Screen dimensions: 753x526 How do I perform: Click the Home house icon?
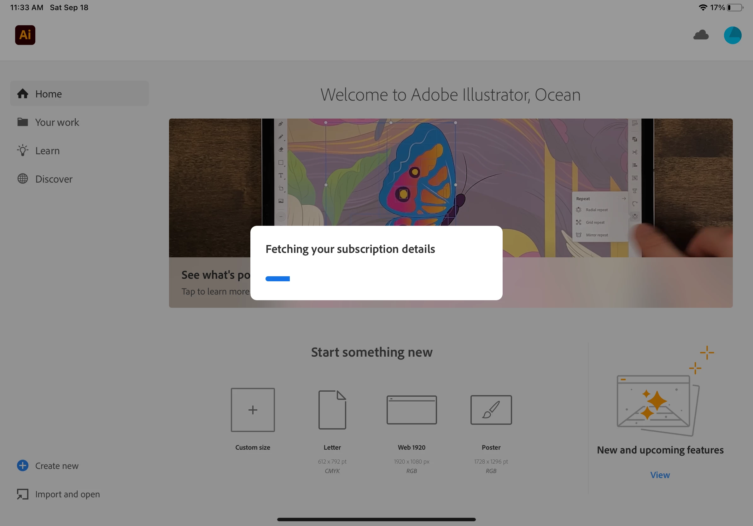[x=23, y=94]
